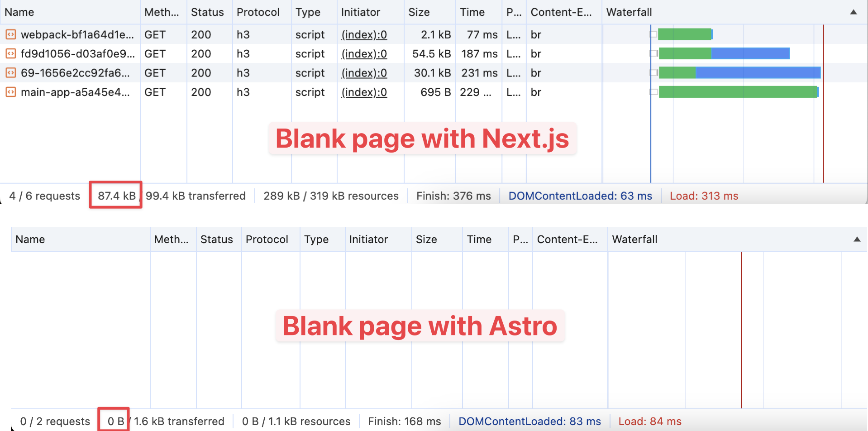Open (index):0 initiator for main-app script
The height and width of the screenshot is (431, 868).
364,92
